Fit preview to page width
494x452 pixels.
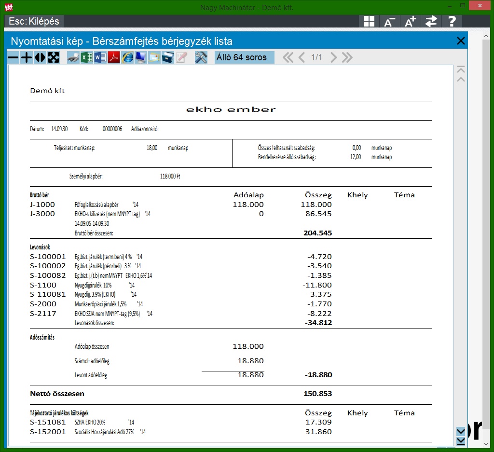[x=40, y=57]
